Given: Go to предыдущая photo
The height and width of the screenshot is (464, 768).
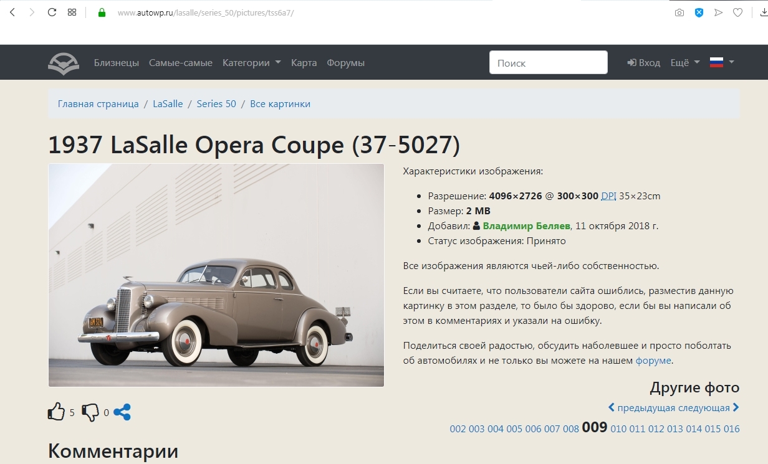Looking at the screenshot, I should 641,408.
